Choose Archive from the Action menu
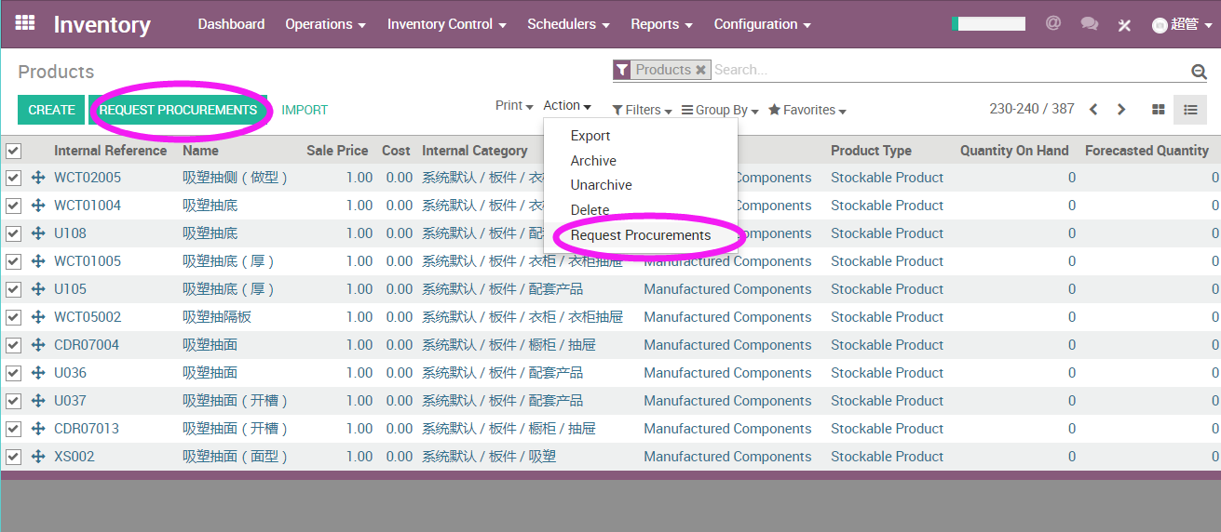The image size is (1221, 532). coord(593,161)
